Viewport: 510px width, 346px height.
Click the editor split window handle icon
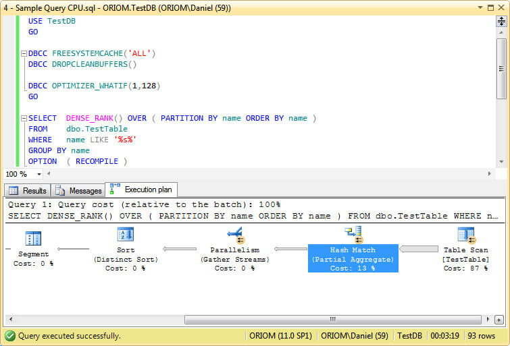[501, 22]
